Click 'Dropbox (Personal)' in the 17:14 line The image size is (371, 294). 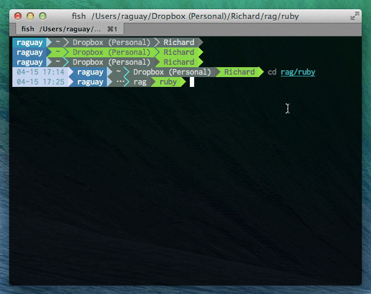point(172,72)
